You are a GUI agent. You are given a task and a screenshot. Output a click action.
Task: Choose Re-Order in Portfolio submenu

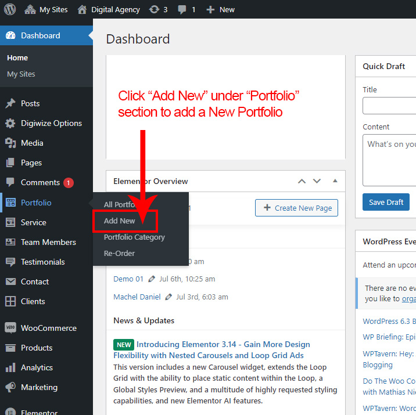(119, 254)
